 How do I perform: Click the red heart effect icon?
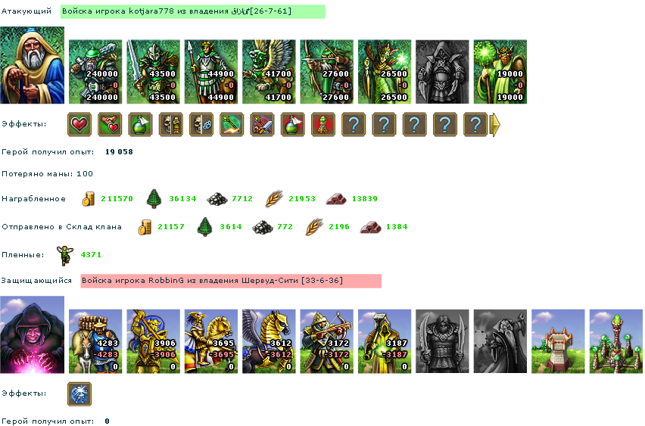(x=79, y=124)
